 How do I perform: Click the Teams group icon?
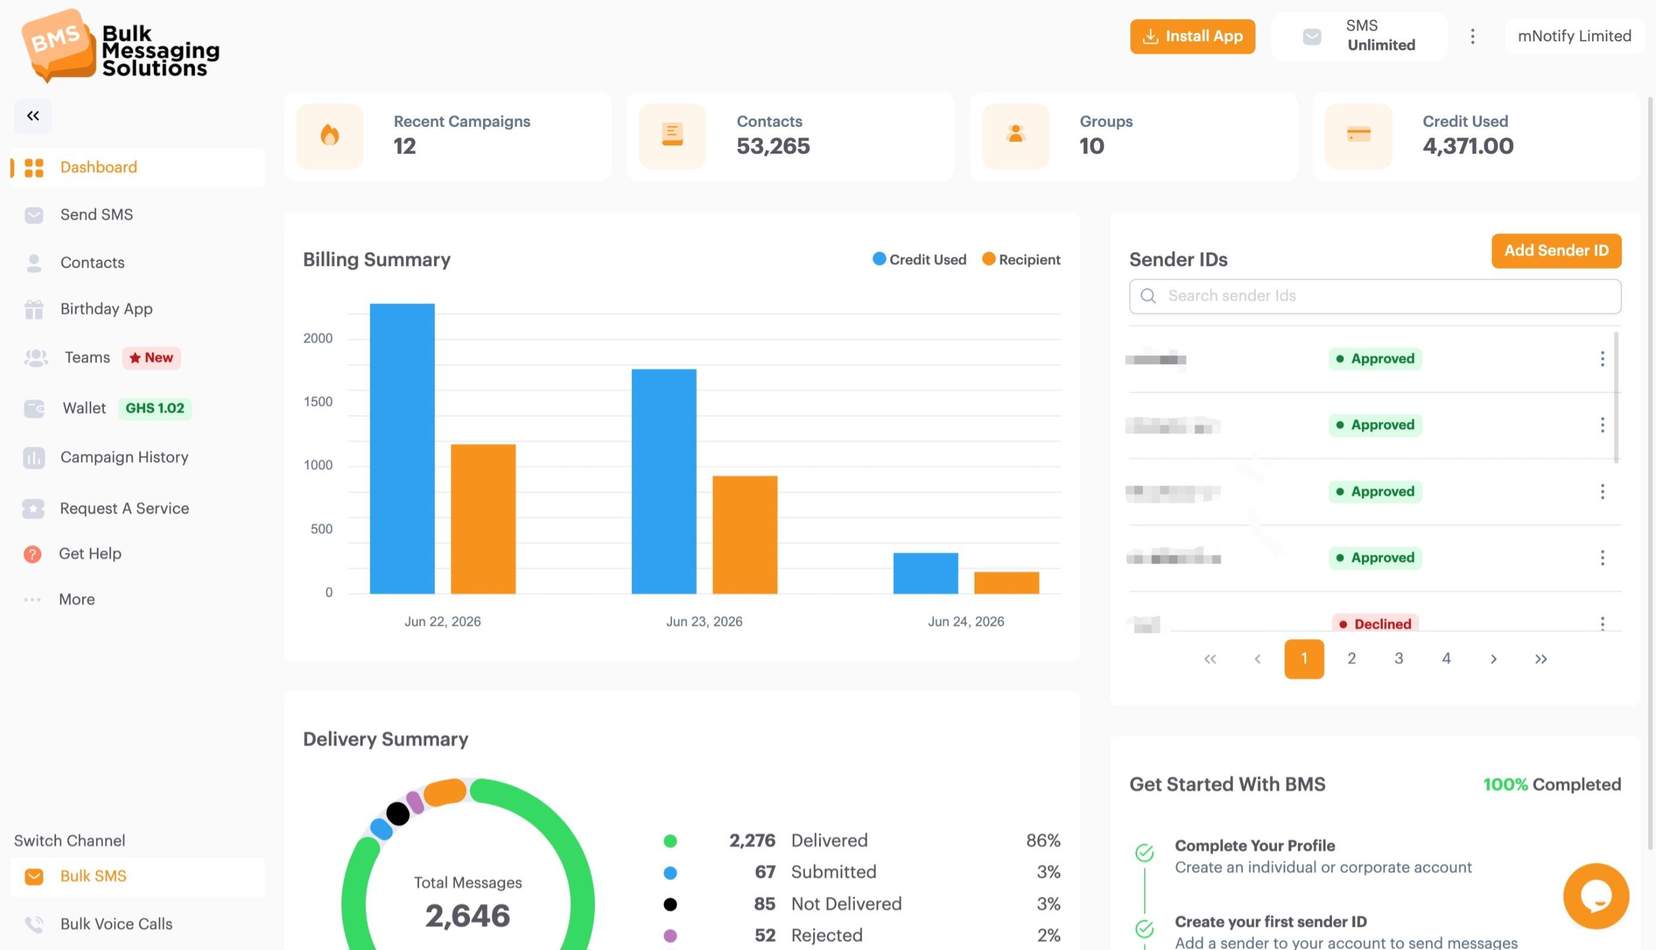[x=36, y=358]
